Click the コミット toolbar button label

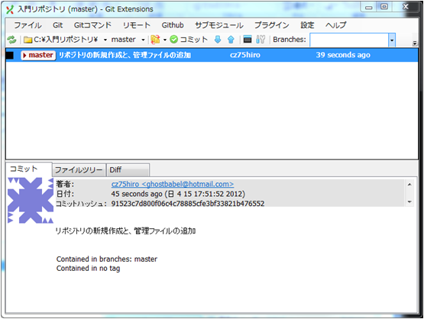coord(193,40)
